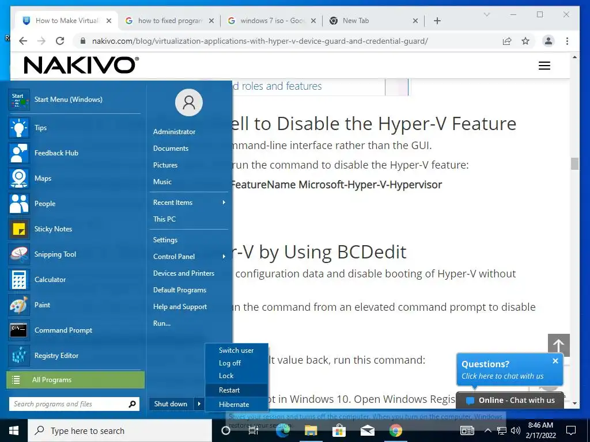Expand the Recent Items submenu arrow
Image resolution: width=590 pixels, height=442 pixels.
[224, 203]
